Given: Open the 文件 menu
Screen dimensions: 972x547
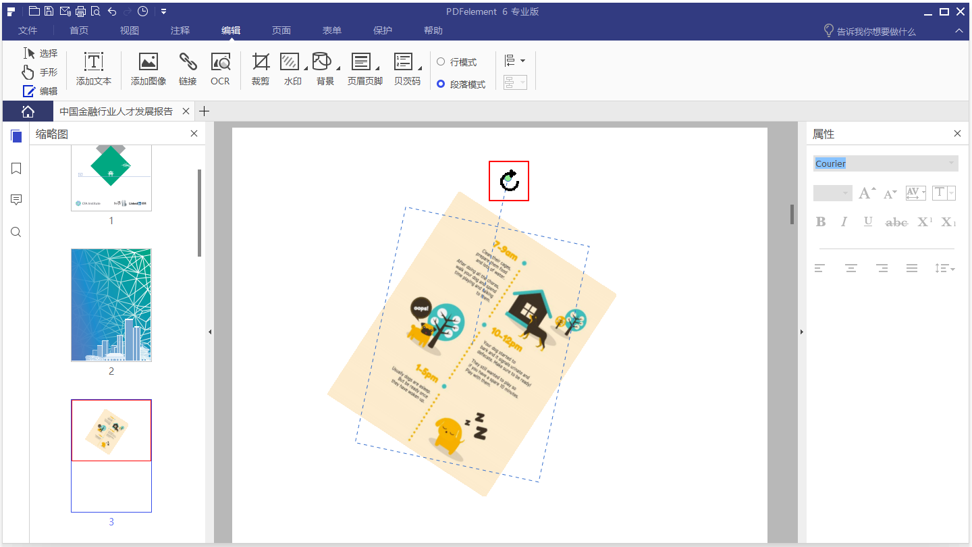Looking at the screenshot, I should point(28,30).
